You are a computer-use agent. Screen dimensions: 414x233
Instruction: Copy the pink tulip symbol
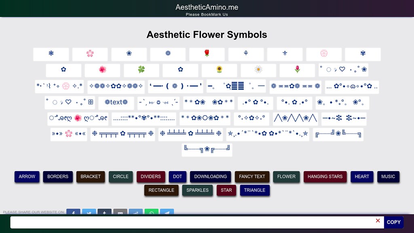coord(297,70)
